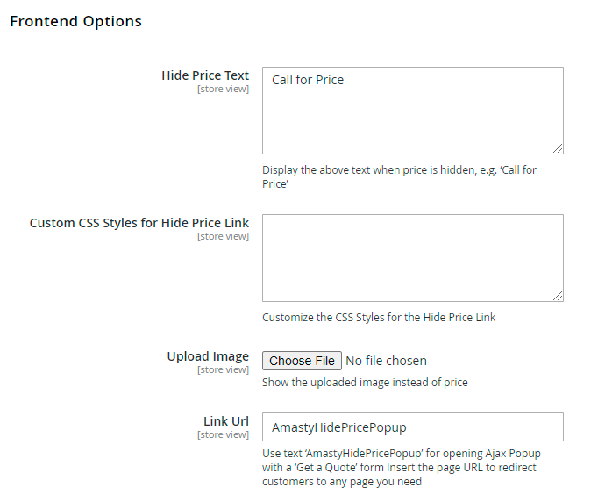Click store view scope under Hide Price Text

coord(223,89)
